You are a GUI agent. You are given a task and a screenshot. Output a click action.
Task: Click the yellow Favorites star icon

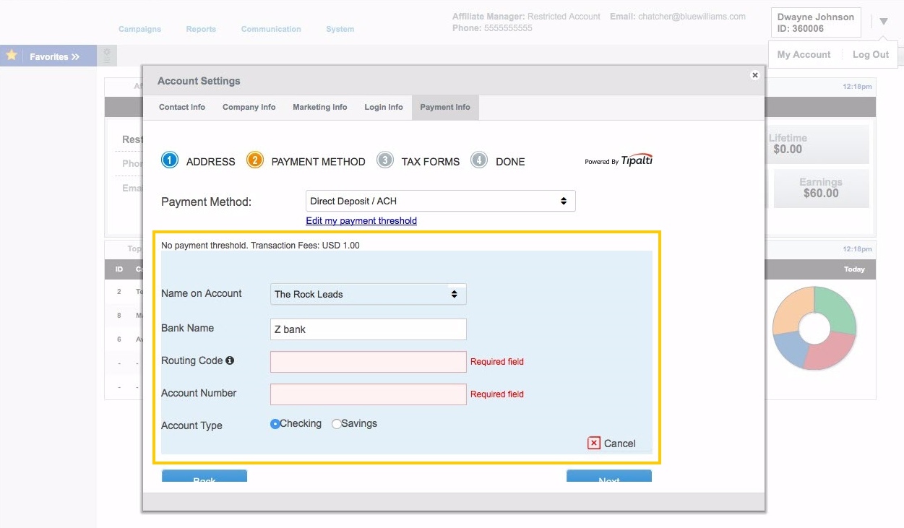click(x=11, y=55)
